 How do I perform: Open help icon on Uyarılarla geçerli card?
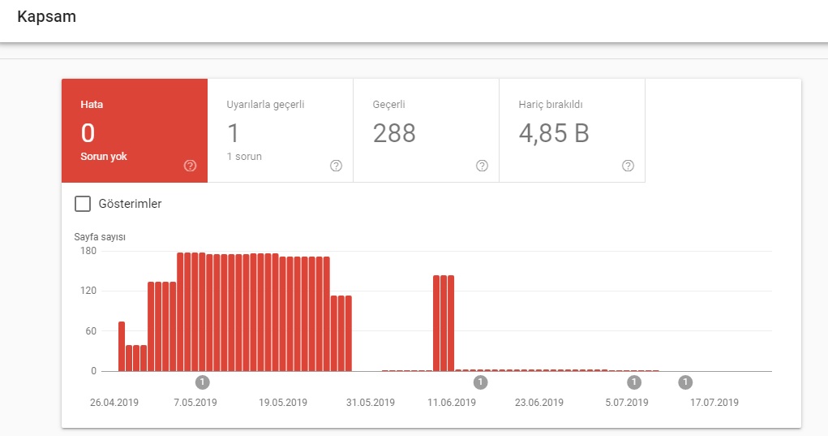click(x=336, y=166)
